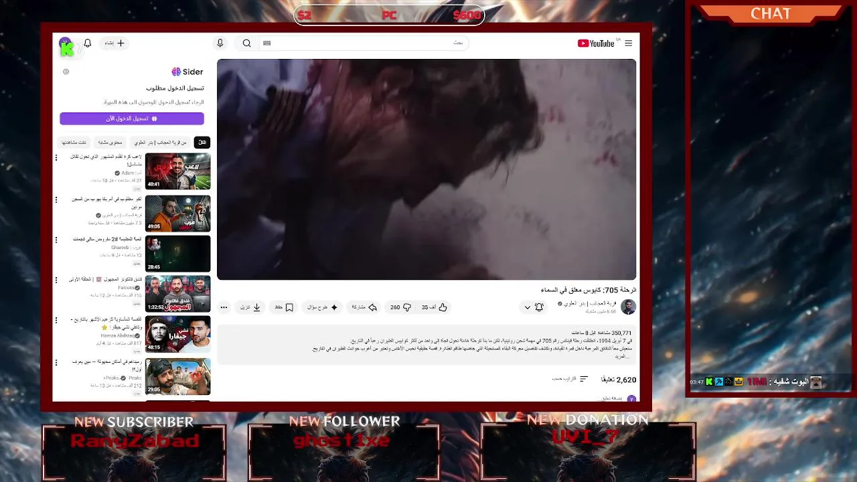Open options menu for Hamza Abdrzaq video
Screen dimensions: 857x482
click(56, 321)
